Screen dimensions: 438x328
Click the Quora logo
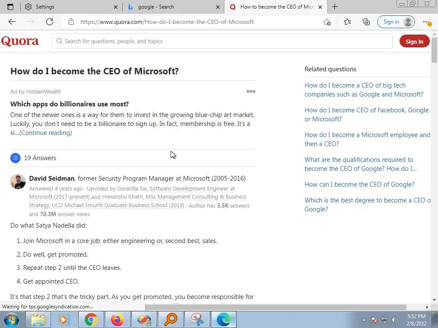point(20,41)
